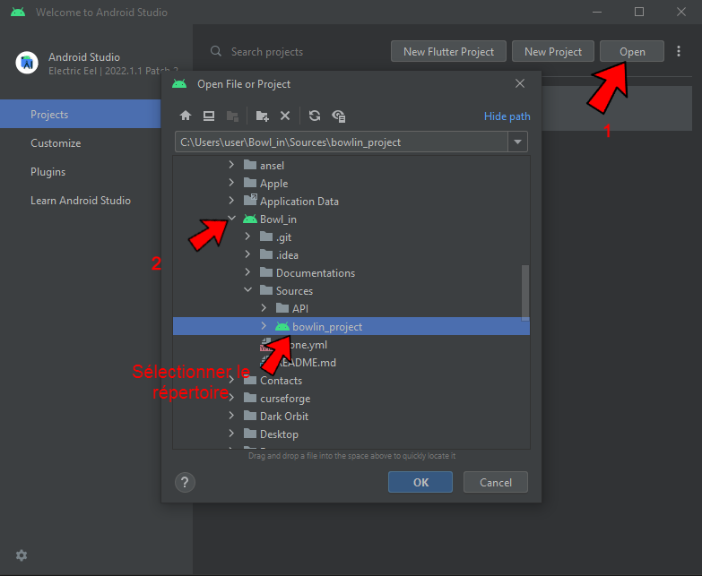Image resolution: width=702 pixels, height=576 pixels.
Task: Select the .idea folder label
Action: pos(287,255)
